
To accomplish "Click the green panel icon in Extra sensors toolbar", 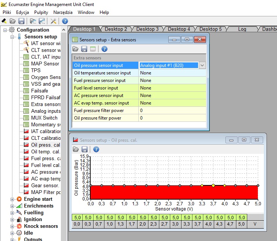I will coord(93,49).
